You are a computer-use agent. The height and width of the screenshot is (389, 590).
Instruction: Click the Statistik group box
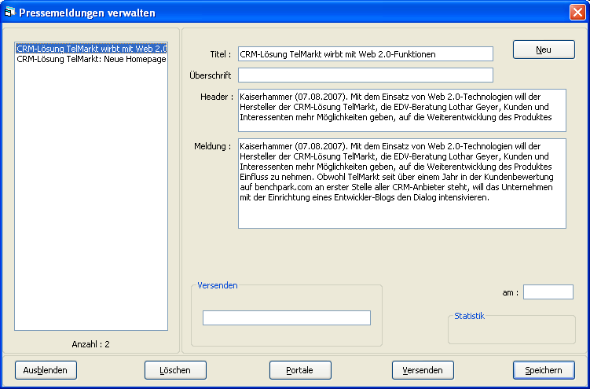point(511,330)
